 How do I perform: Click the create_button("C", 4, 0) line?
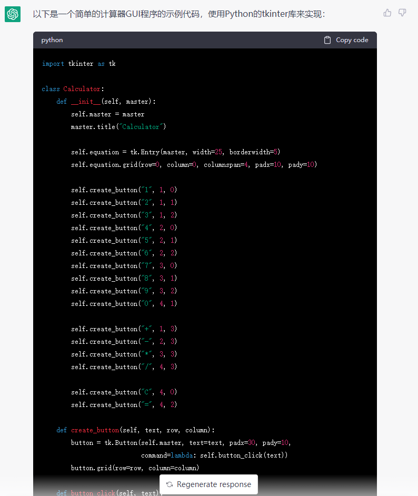point(124,392)
